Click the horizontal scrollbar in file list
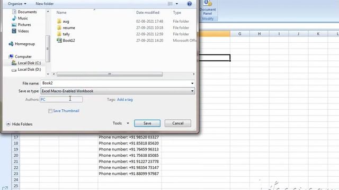This screenshot has height=190, width=339. point(110,74)
